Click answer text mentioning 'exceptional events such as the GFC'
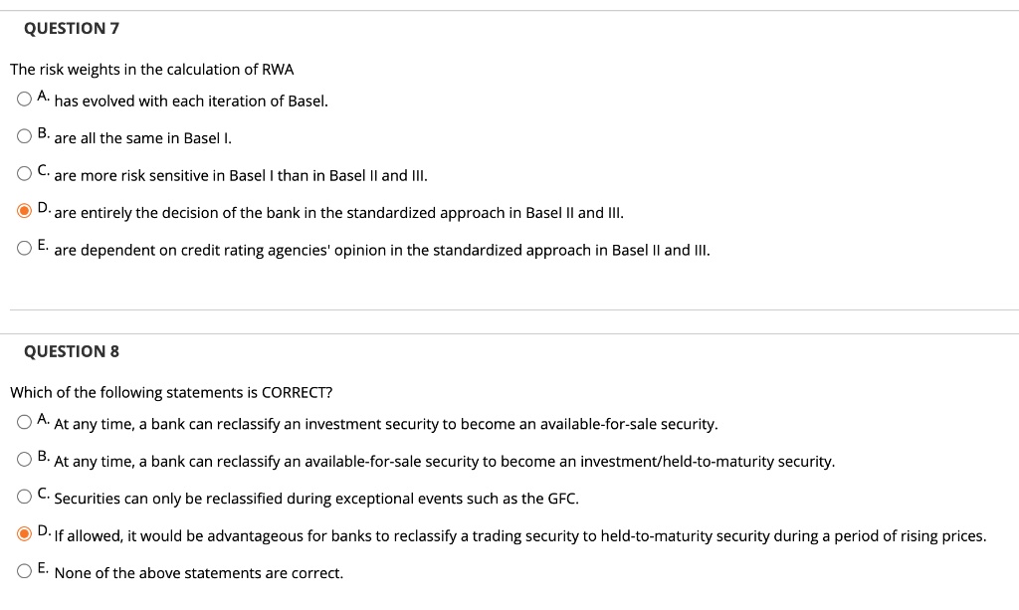 coord(316,499)
